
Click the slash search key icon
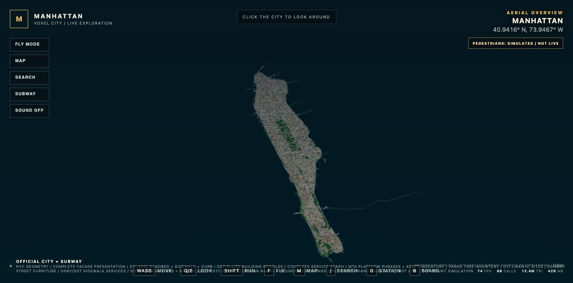(331, 271)
